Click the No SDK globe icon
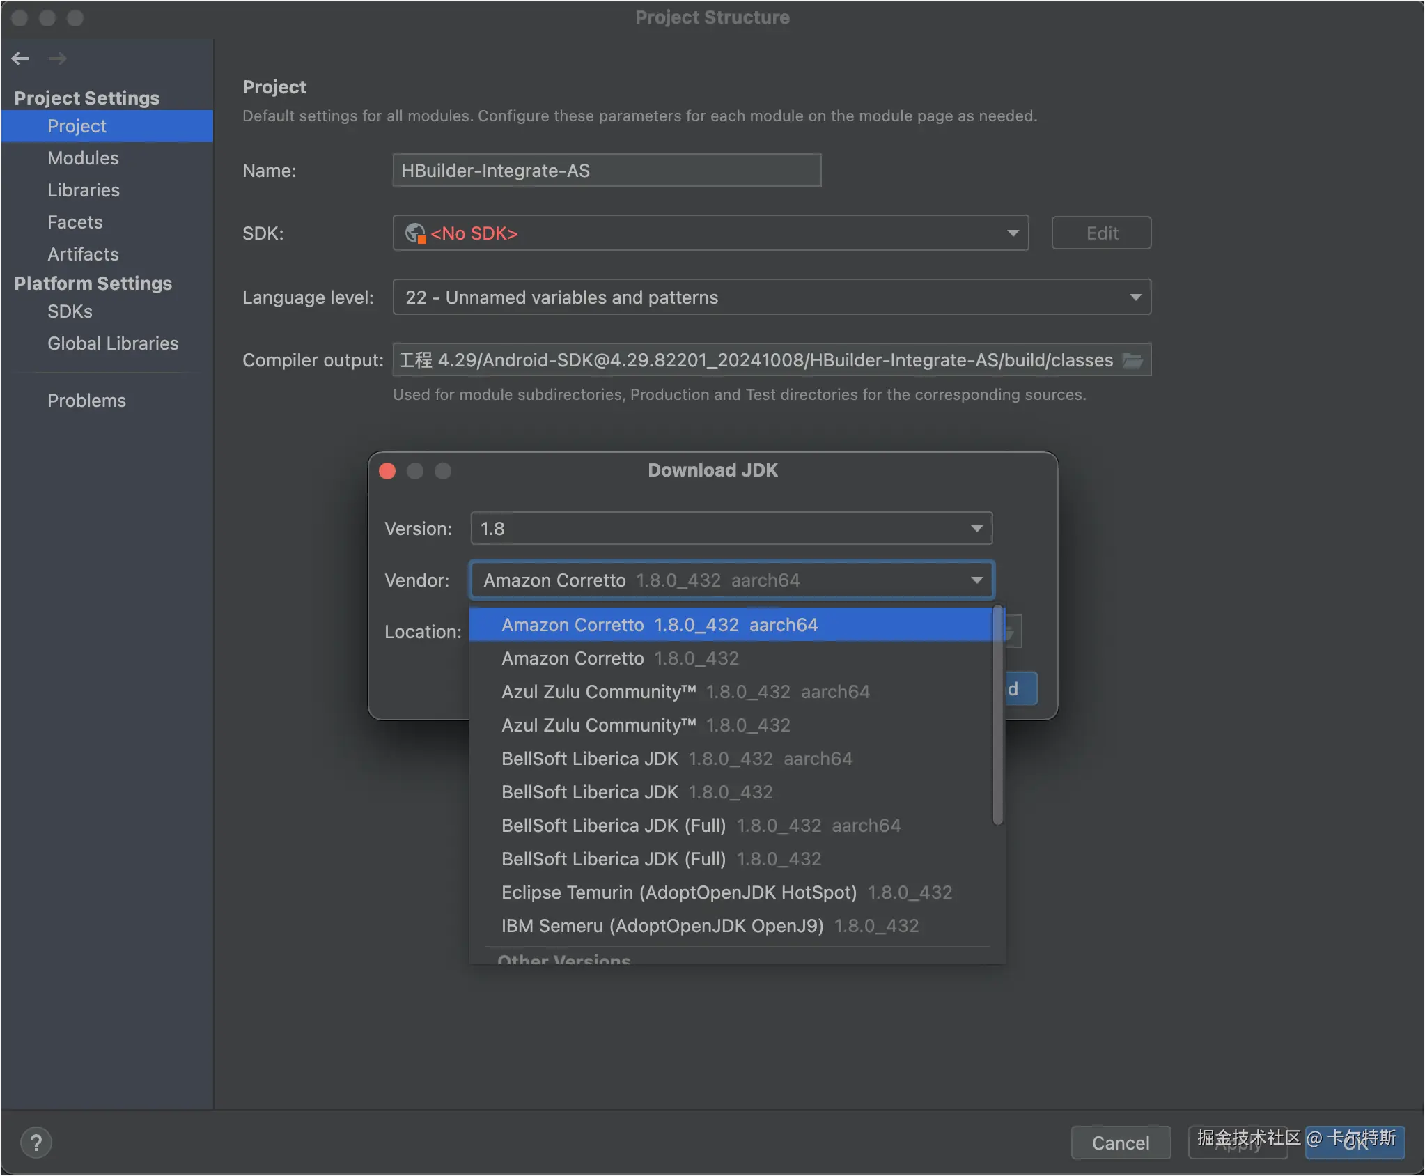 [415, 233]
